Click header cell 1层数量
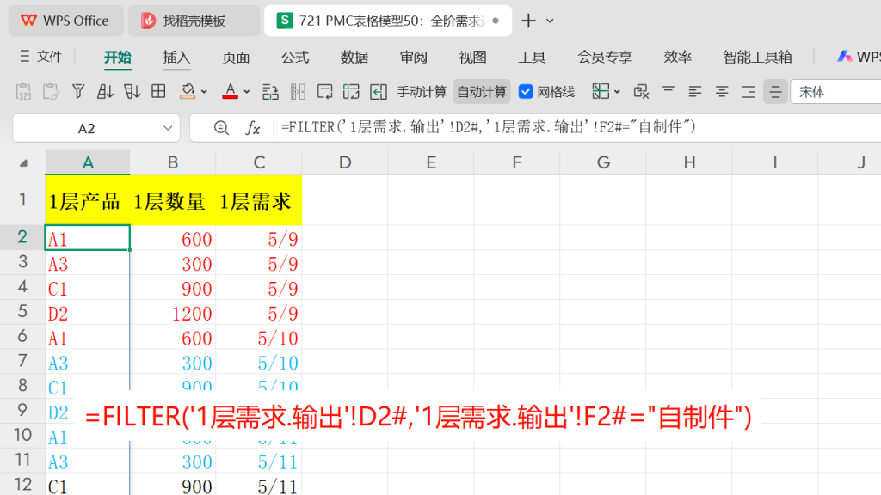This screenshot has height=495, width=881. point(173,200)
